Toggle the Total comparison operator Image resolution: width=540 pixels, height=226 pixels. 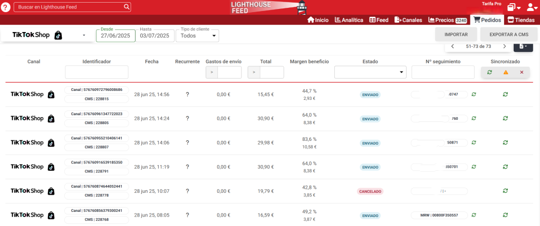coord(254,72)
